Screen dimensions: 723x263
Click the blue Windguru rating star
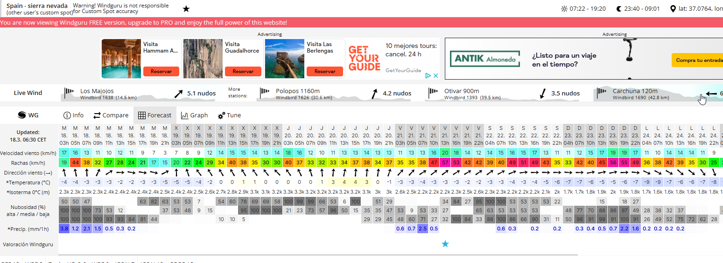(445, 244)
